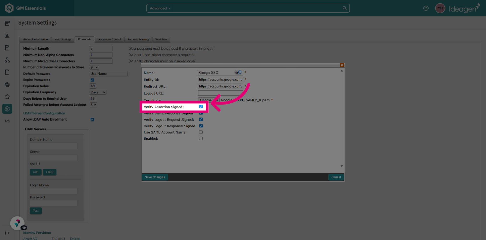Viewport: 486px width, 240px height.
Task: Switch to Document Control tab
Action: (109, 40)
